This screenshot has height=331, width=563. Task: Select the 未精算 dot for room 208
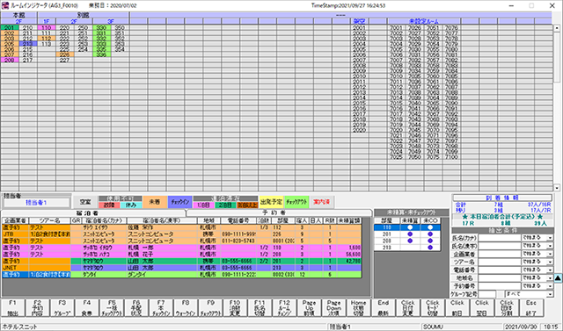(410, 241)
